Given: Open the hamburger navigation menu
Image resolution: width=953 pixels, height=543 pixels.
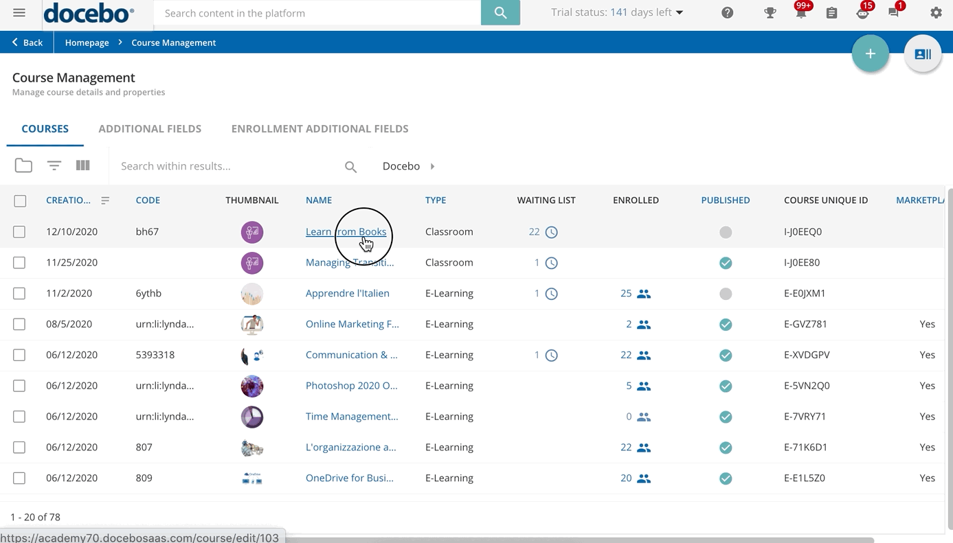Looking at the screenshot, I should click(x=19, y=12).
